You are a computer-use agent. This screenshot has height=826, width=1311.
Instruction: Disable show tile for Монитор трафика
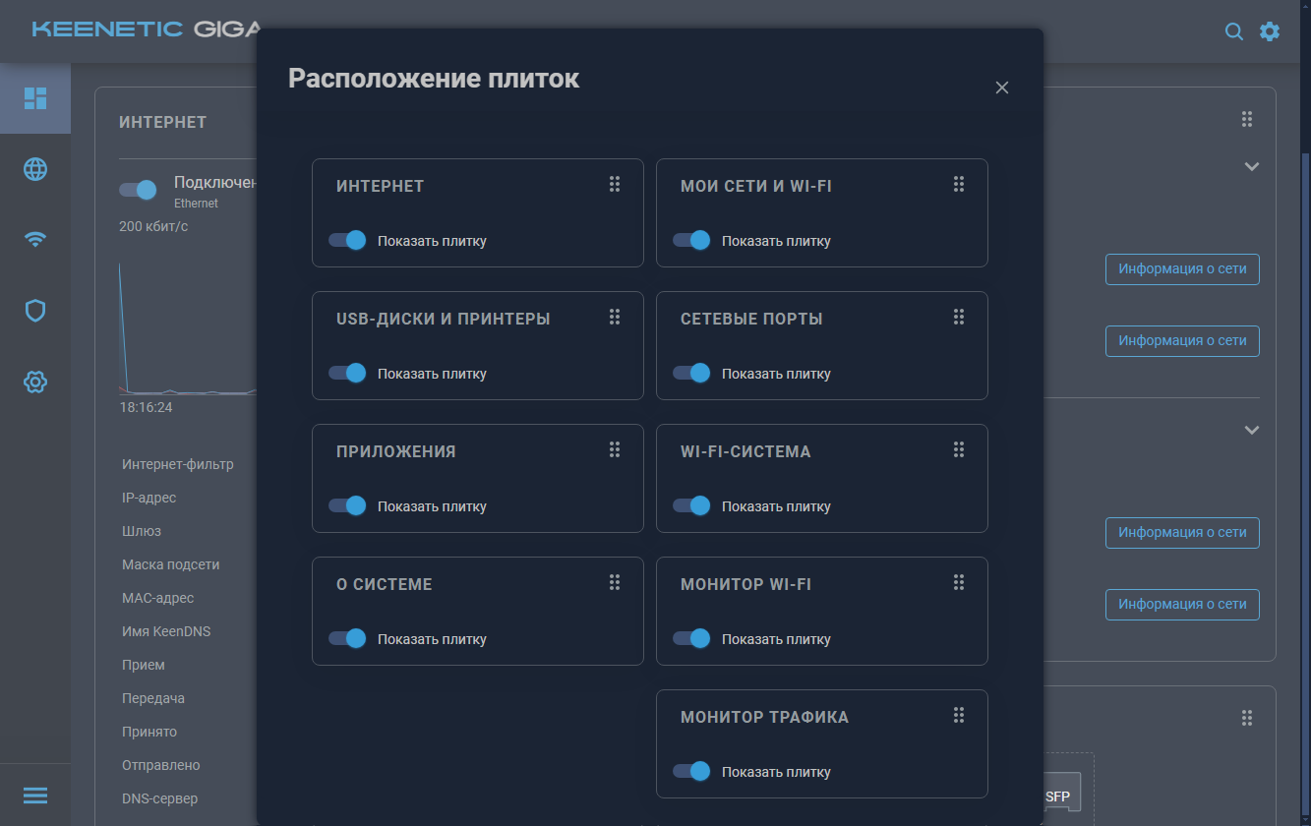[691, 771]
